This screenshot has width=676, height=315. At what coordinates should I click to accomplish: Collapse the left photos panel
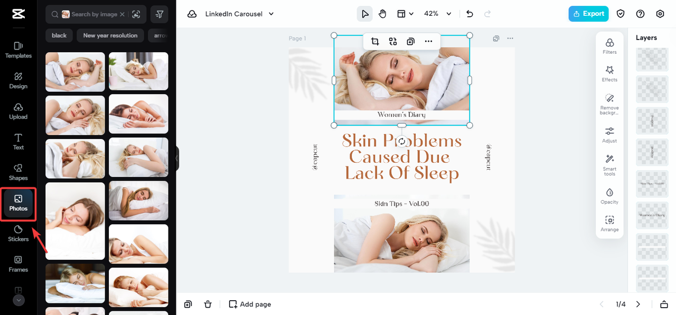tap(177, 158)
